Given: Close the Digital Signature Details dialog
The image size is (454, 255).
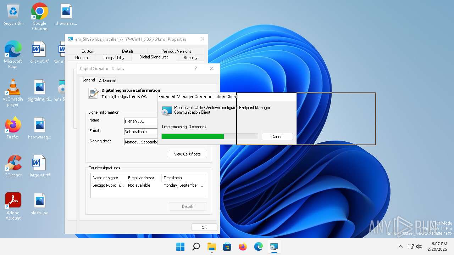Looking at the screenshot, I should [212, 69].
